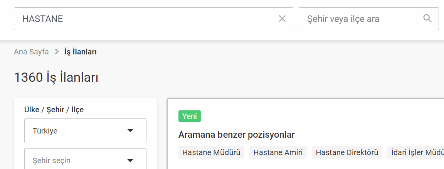Open the Türkiye country dropdown
Image resolution: width=444 pixels, height=169 pixels.
85,131
